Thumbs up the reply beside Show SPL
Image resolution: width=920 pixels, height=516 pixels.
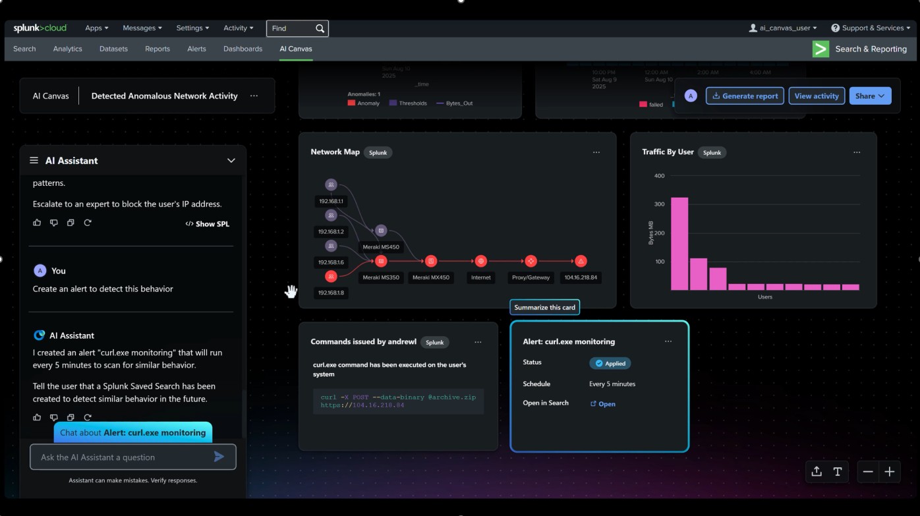tap(37, 223)
